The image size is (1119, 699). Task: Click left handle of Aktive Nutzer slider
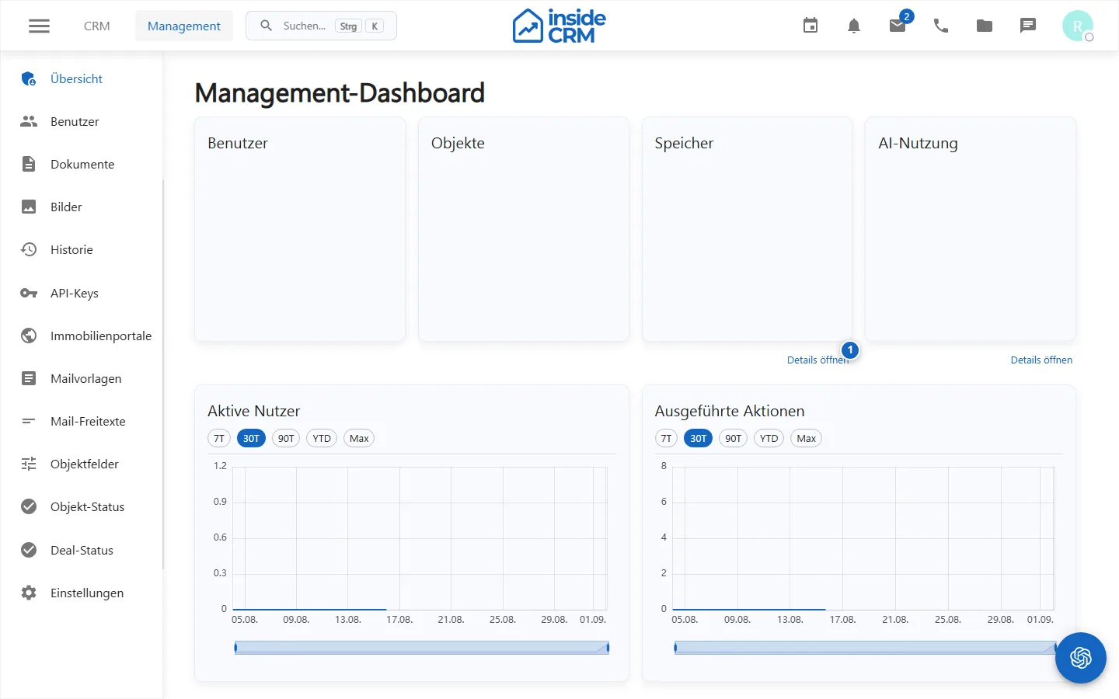[x=235, y=648]
